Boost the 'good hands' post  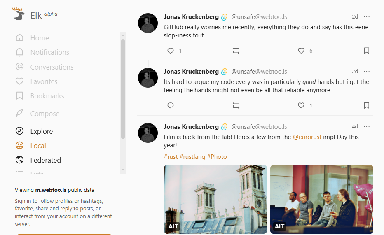(236, 105)
